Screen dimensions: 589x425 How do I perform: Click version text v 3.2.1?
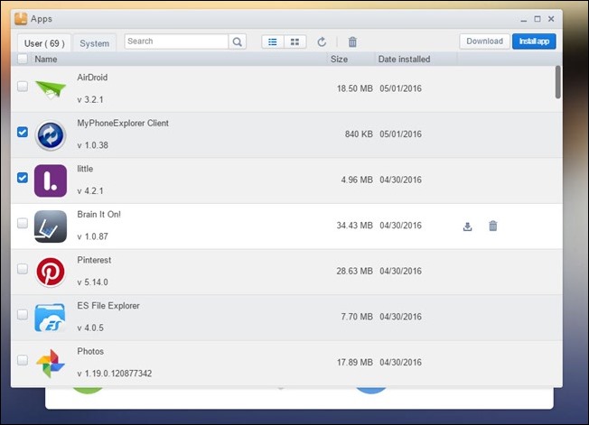point(90,100)
